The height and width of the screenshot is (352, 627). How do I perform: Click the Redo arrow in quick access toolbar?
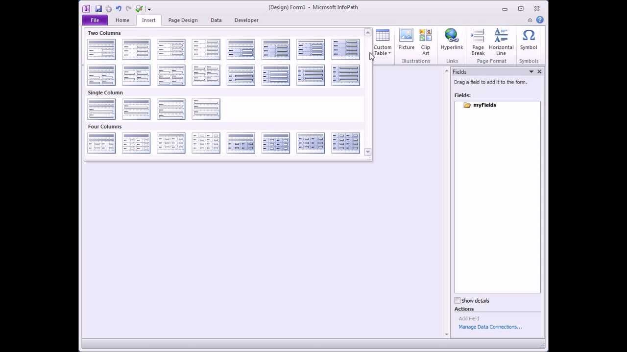pos(128,8)
